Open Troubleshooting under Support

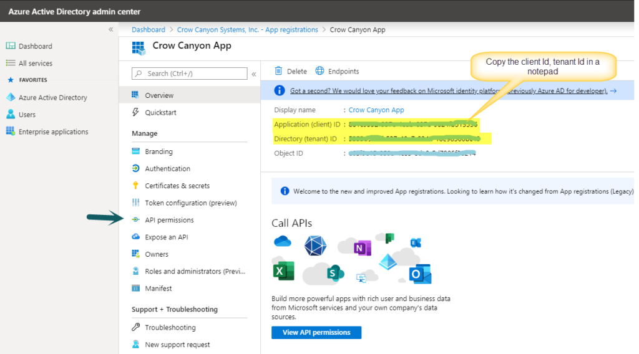point(170,328)
